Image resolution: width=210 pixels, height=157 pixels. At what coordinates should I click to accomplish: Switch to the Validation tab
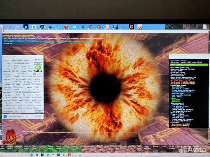coord(26,60)
